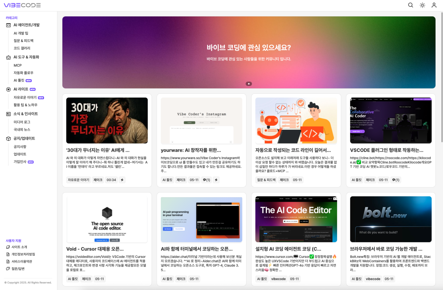Screen dimensions: 443x290
Task: Click lightning bolt icon on '30대가 무너지는' card
Action: 122,180
